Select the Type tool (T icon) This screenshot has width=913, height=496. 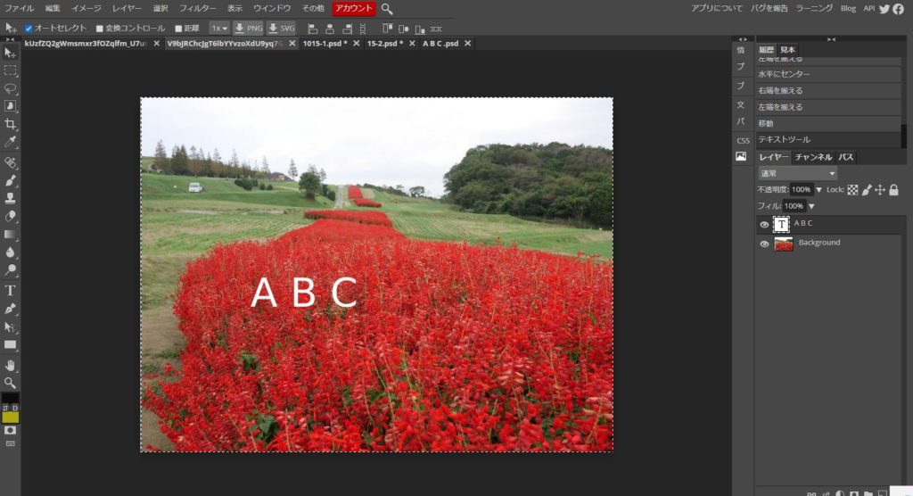[x=10, y=290]
